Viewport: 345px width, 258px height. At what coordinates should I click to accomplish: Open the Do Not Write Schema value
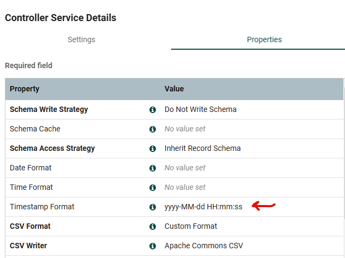click(x=200, y=109)
